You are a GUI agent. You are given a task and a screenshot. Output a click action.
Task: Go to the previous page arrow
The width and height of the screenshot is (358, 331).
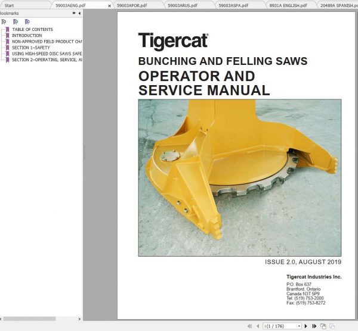tap(258, 326)
